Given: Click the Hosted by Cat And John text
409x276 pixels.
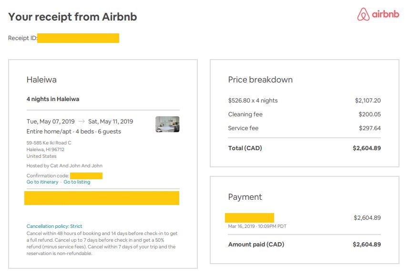Looking at the screenshot, I should click(64, 166).
